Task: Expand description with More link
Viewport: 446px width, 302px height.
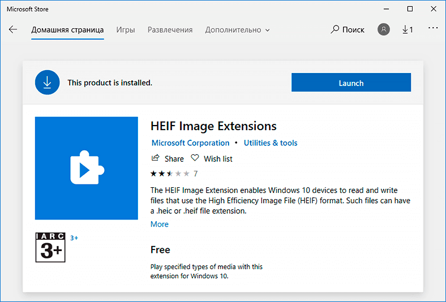Action: pyautogui.click(x=159, y=224)
